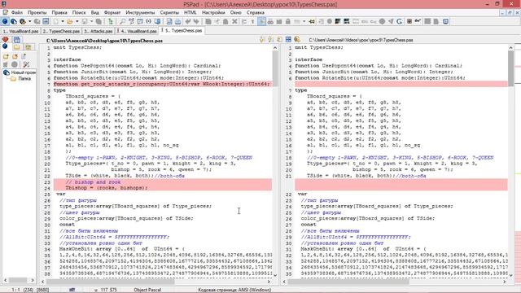Open the Формат menu
This screenshot has height=293, width=521.
112,13
